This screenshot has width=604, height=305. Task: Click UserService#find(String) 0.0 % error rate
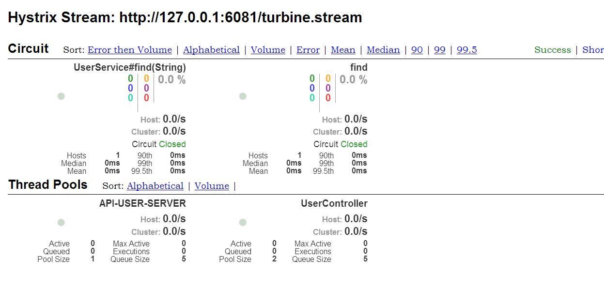click(172, 80)
